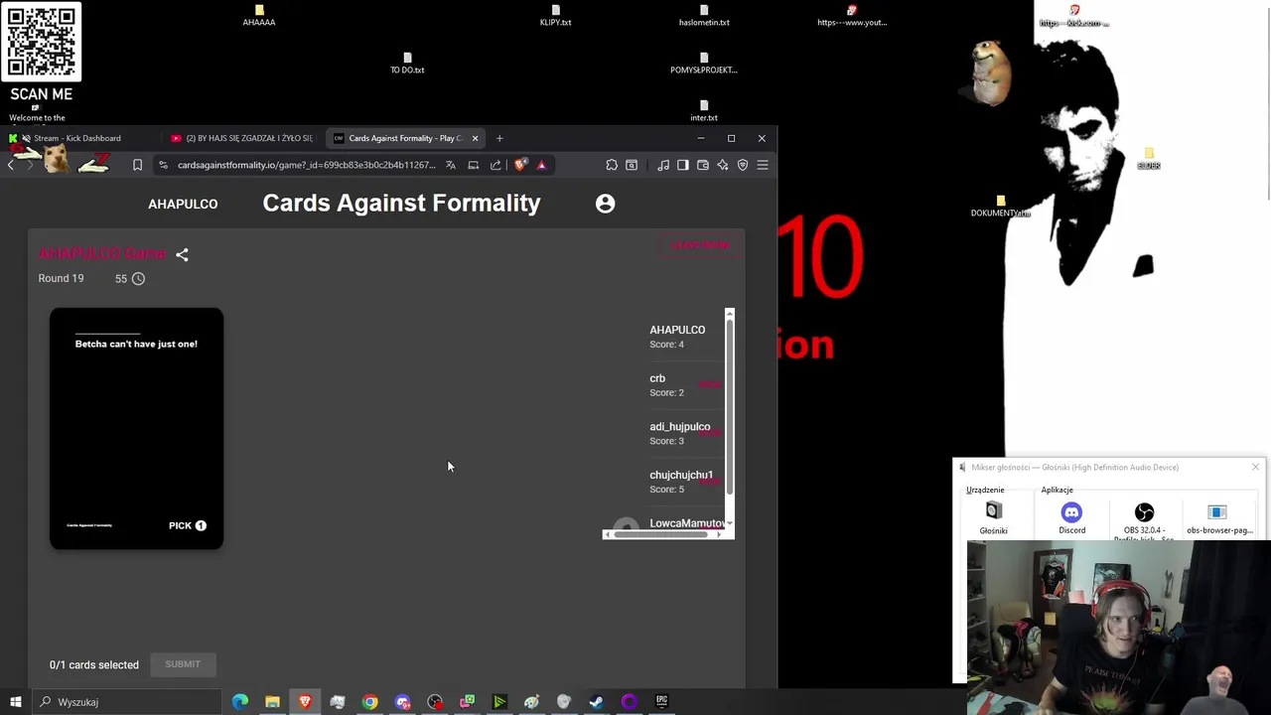Image resolution: width=1271 pixels, height=715 pixels.
Task: Click the translate page icon
Action: (x=451, y=165)
